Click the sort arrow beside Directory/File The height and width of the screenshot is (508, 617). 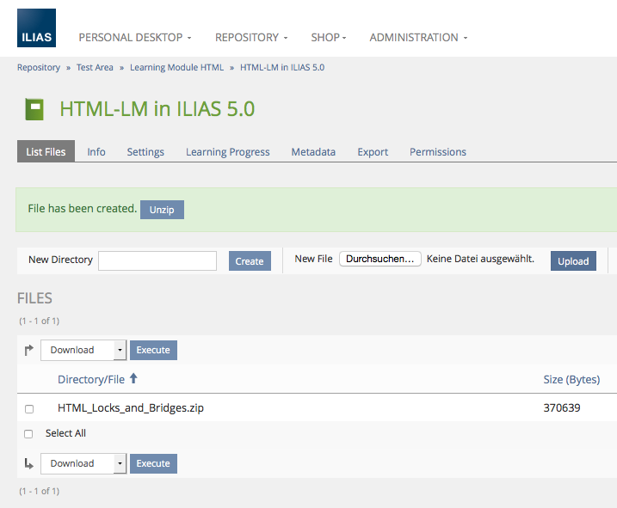point(133,379)
